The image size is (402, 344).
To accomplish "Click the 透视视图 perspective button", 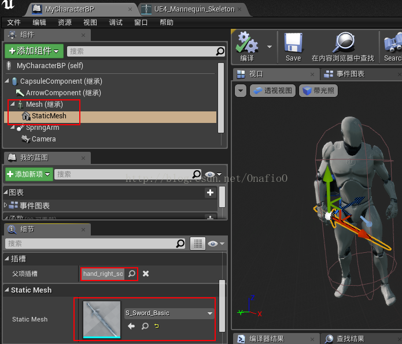I will pyautogui.click(x=272, y=91).
